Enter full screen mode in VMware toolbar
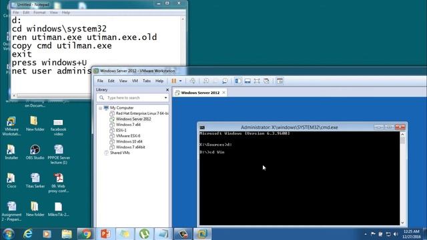 point(257,81)
